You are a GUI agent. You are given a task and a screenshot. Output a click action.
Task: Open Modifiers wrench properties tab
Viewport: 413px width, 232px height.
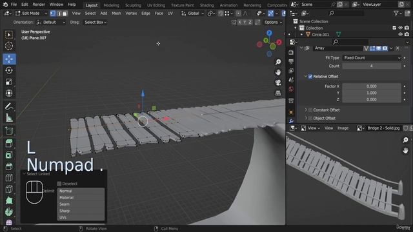pos(291,121)
